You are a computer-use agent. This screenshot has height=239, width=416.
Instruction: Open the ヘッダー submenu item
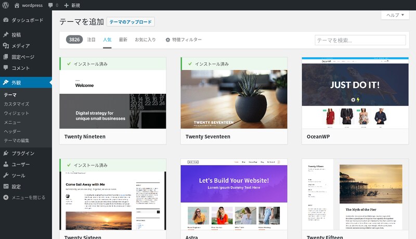point(12,131)
